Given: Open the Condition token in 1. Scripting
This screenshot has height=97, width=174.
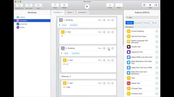Looking at the screenshot, I should (74, 25).
